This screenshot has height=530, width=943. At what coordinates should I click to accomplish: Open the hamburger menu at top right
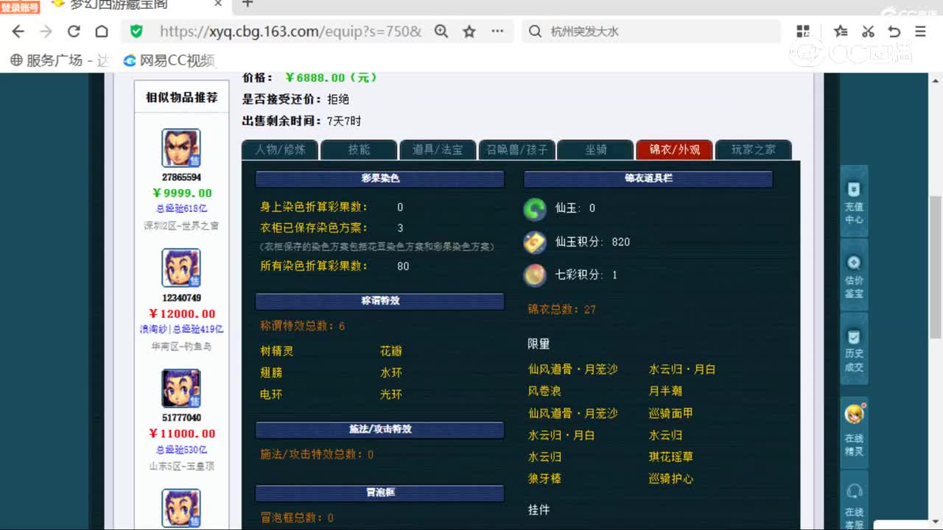919,32
